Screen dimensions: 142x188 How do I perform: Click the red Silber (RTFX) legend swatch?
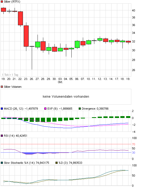point(2,2)
